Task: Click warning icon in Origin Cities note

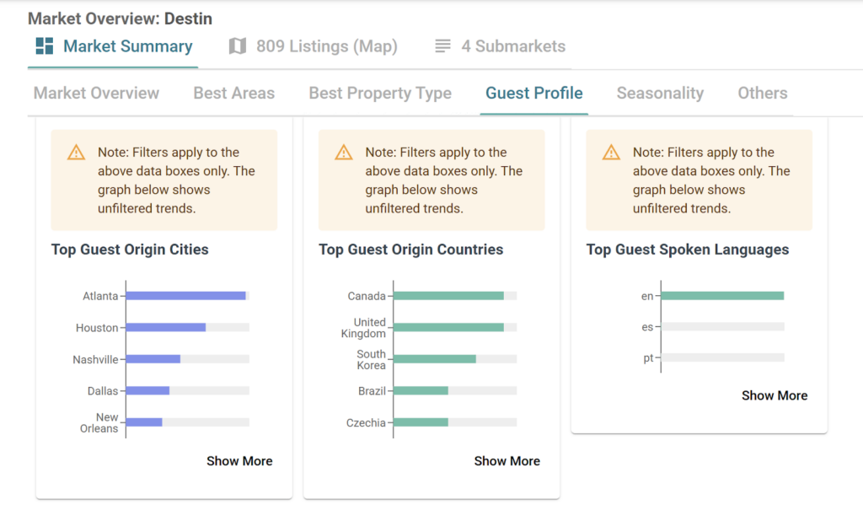Action: point(77,153)
